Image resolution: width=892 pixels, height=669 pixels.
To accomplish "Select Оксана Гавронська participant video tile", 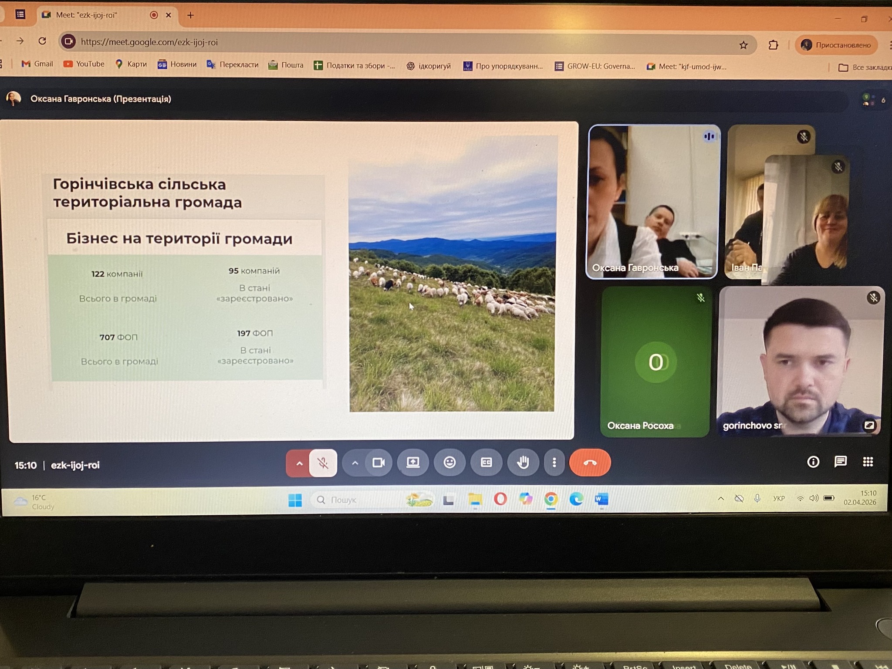I will tap(652, 201).
